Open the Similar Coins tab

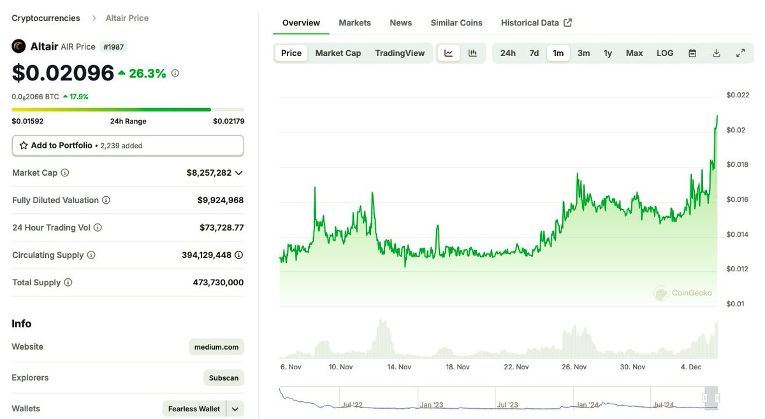pos(456,23)
